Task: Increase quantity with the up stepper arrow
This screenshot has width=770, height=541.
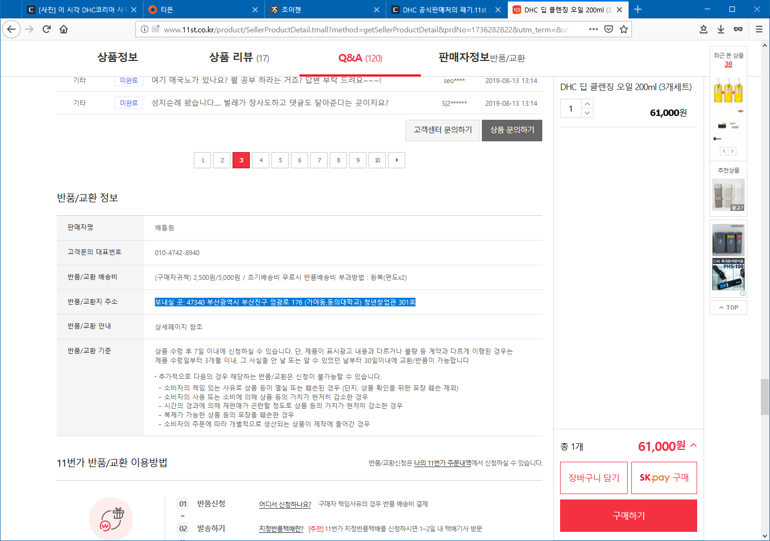Action: coord(588,104)
